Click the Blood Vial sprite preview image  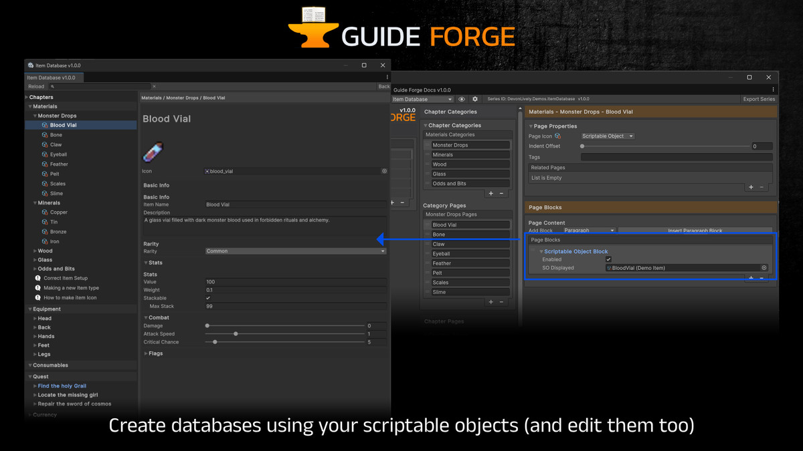(153, 152)
